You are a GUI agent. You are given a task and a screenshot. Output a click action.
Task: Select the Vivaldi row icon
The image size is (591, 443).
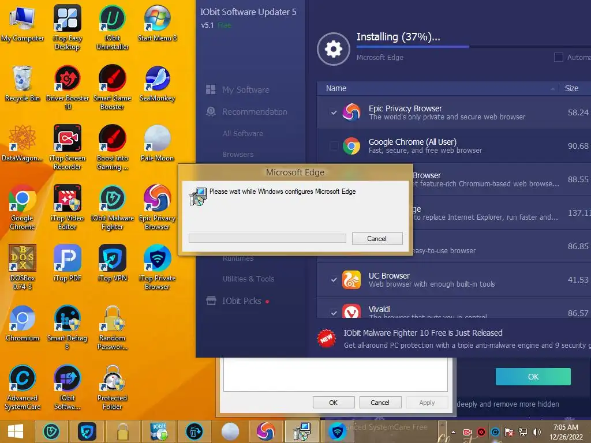pyautogui.click(x=351, y=312)
